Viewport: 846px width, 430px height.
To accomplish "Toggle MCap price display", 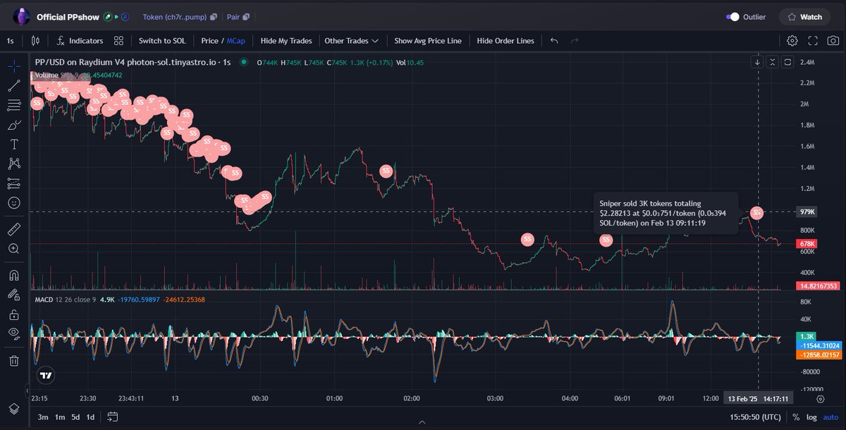I will tap(236, 41).
